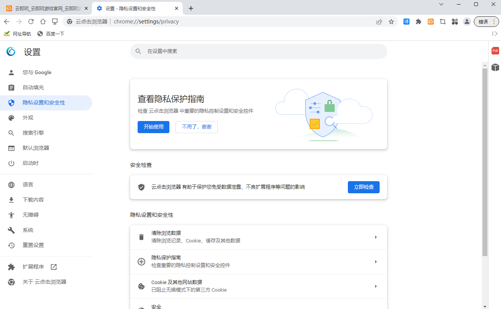Click the settings search input field
Screen dimensions: 501x309
(258, 51)
